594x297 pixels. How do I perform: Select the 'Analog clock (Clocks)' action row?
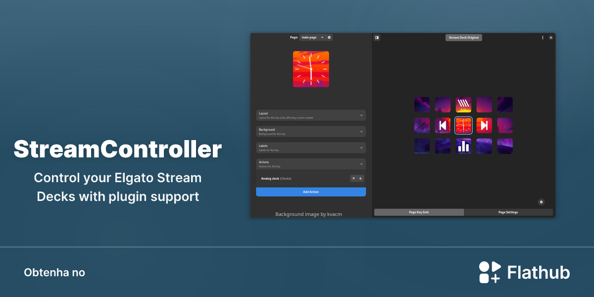click(311, 178)
